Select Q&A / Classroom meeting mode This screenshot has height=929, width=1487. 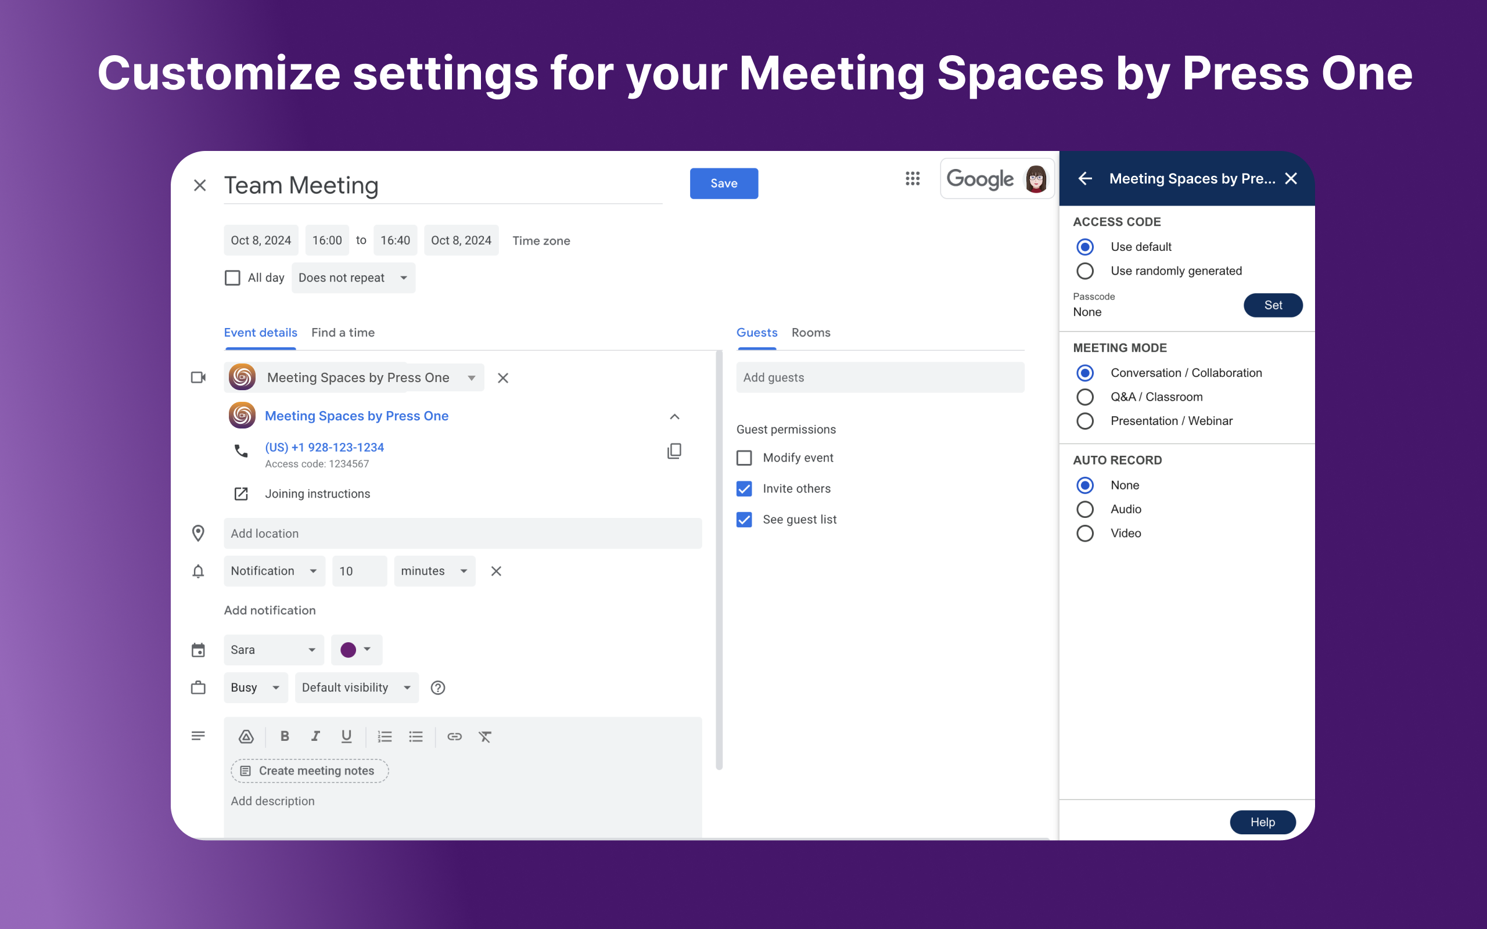pos(1085,397)
